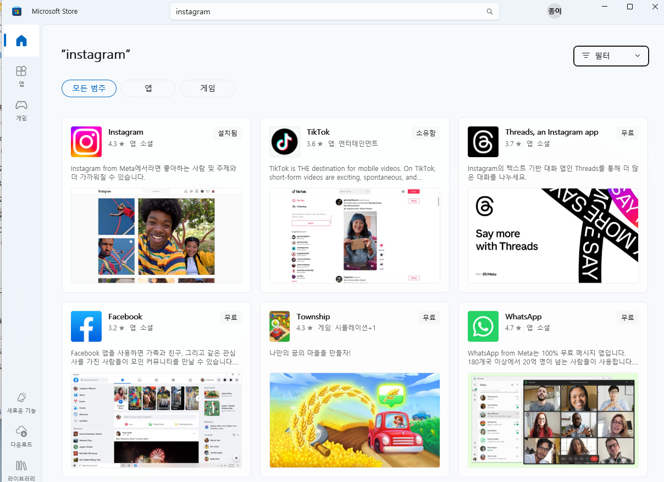This screenshot has width=664, height=482.
Task: Click the 3.2 rating on Facebook card
Action: point(116,328)
